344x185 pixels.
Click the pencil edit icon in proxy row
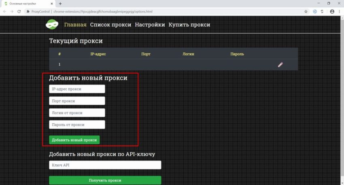(280, 64)
